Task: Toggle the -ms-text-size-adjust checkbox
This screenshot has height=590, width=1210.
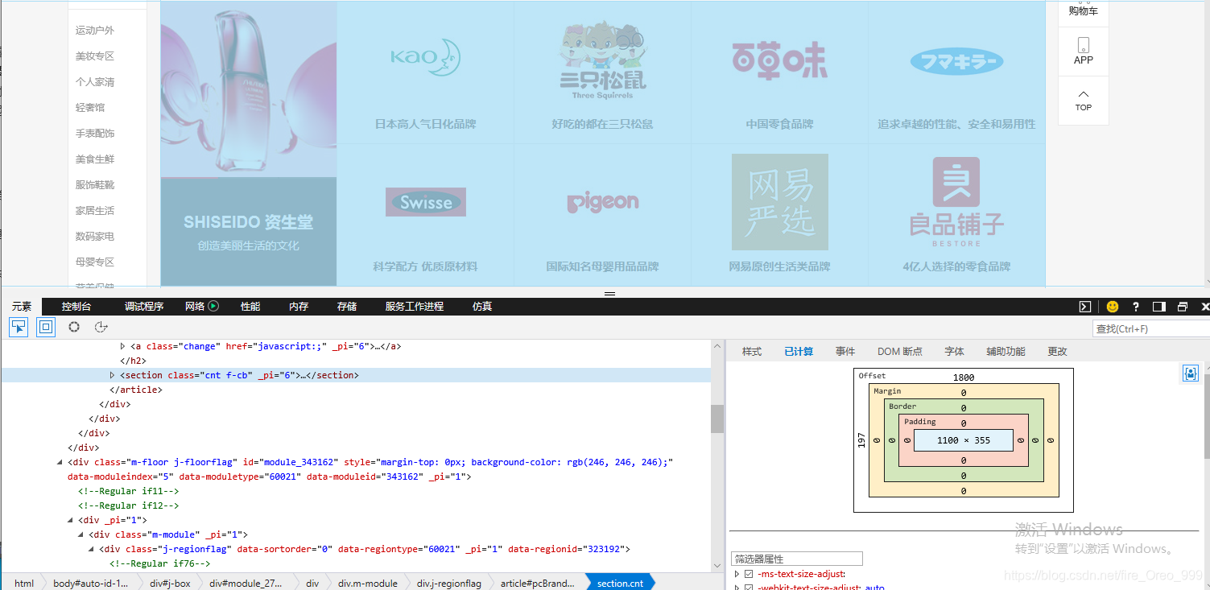Action: [x=749, y=574]
